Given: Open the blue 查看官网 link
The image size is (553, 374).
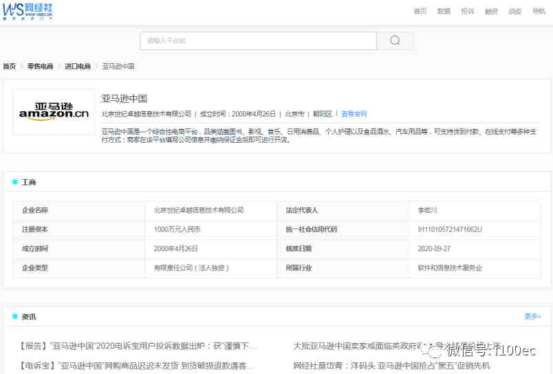Looking at the screenshot, I should point(354,114).
